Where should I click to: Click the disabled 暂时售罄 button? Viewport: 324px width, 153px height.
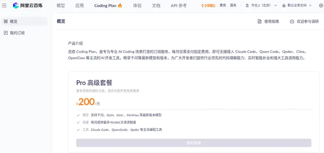point(194,143)
